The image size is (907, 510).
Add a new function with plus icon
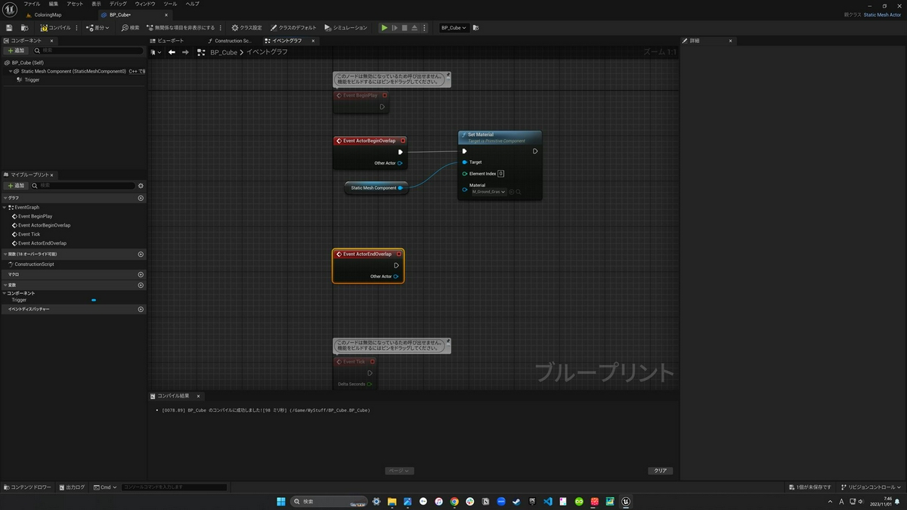[x=141, y=255]
